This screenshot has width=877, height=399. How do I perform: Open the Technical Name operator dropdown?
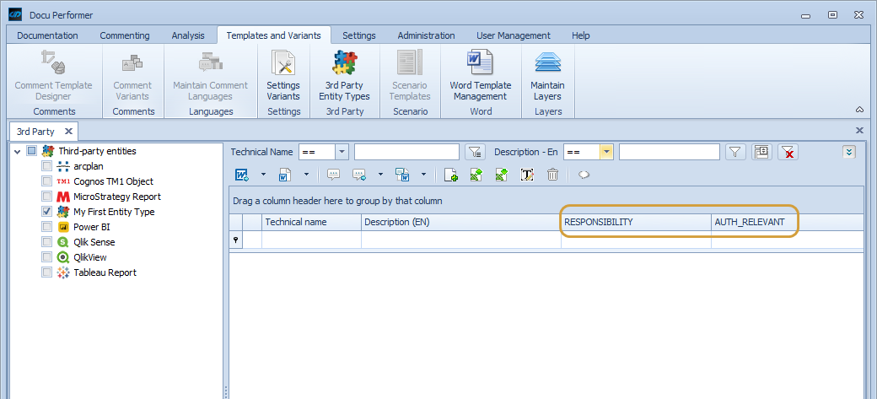(x=342, y=152)
